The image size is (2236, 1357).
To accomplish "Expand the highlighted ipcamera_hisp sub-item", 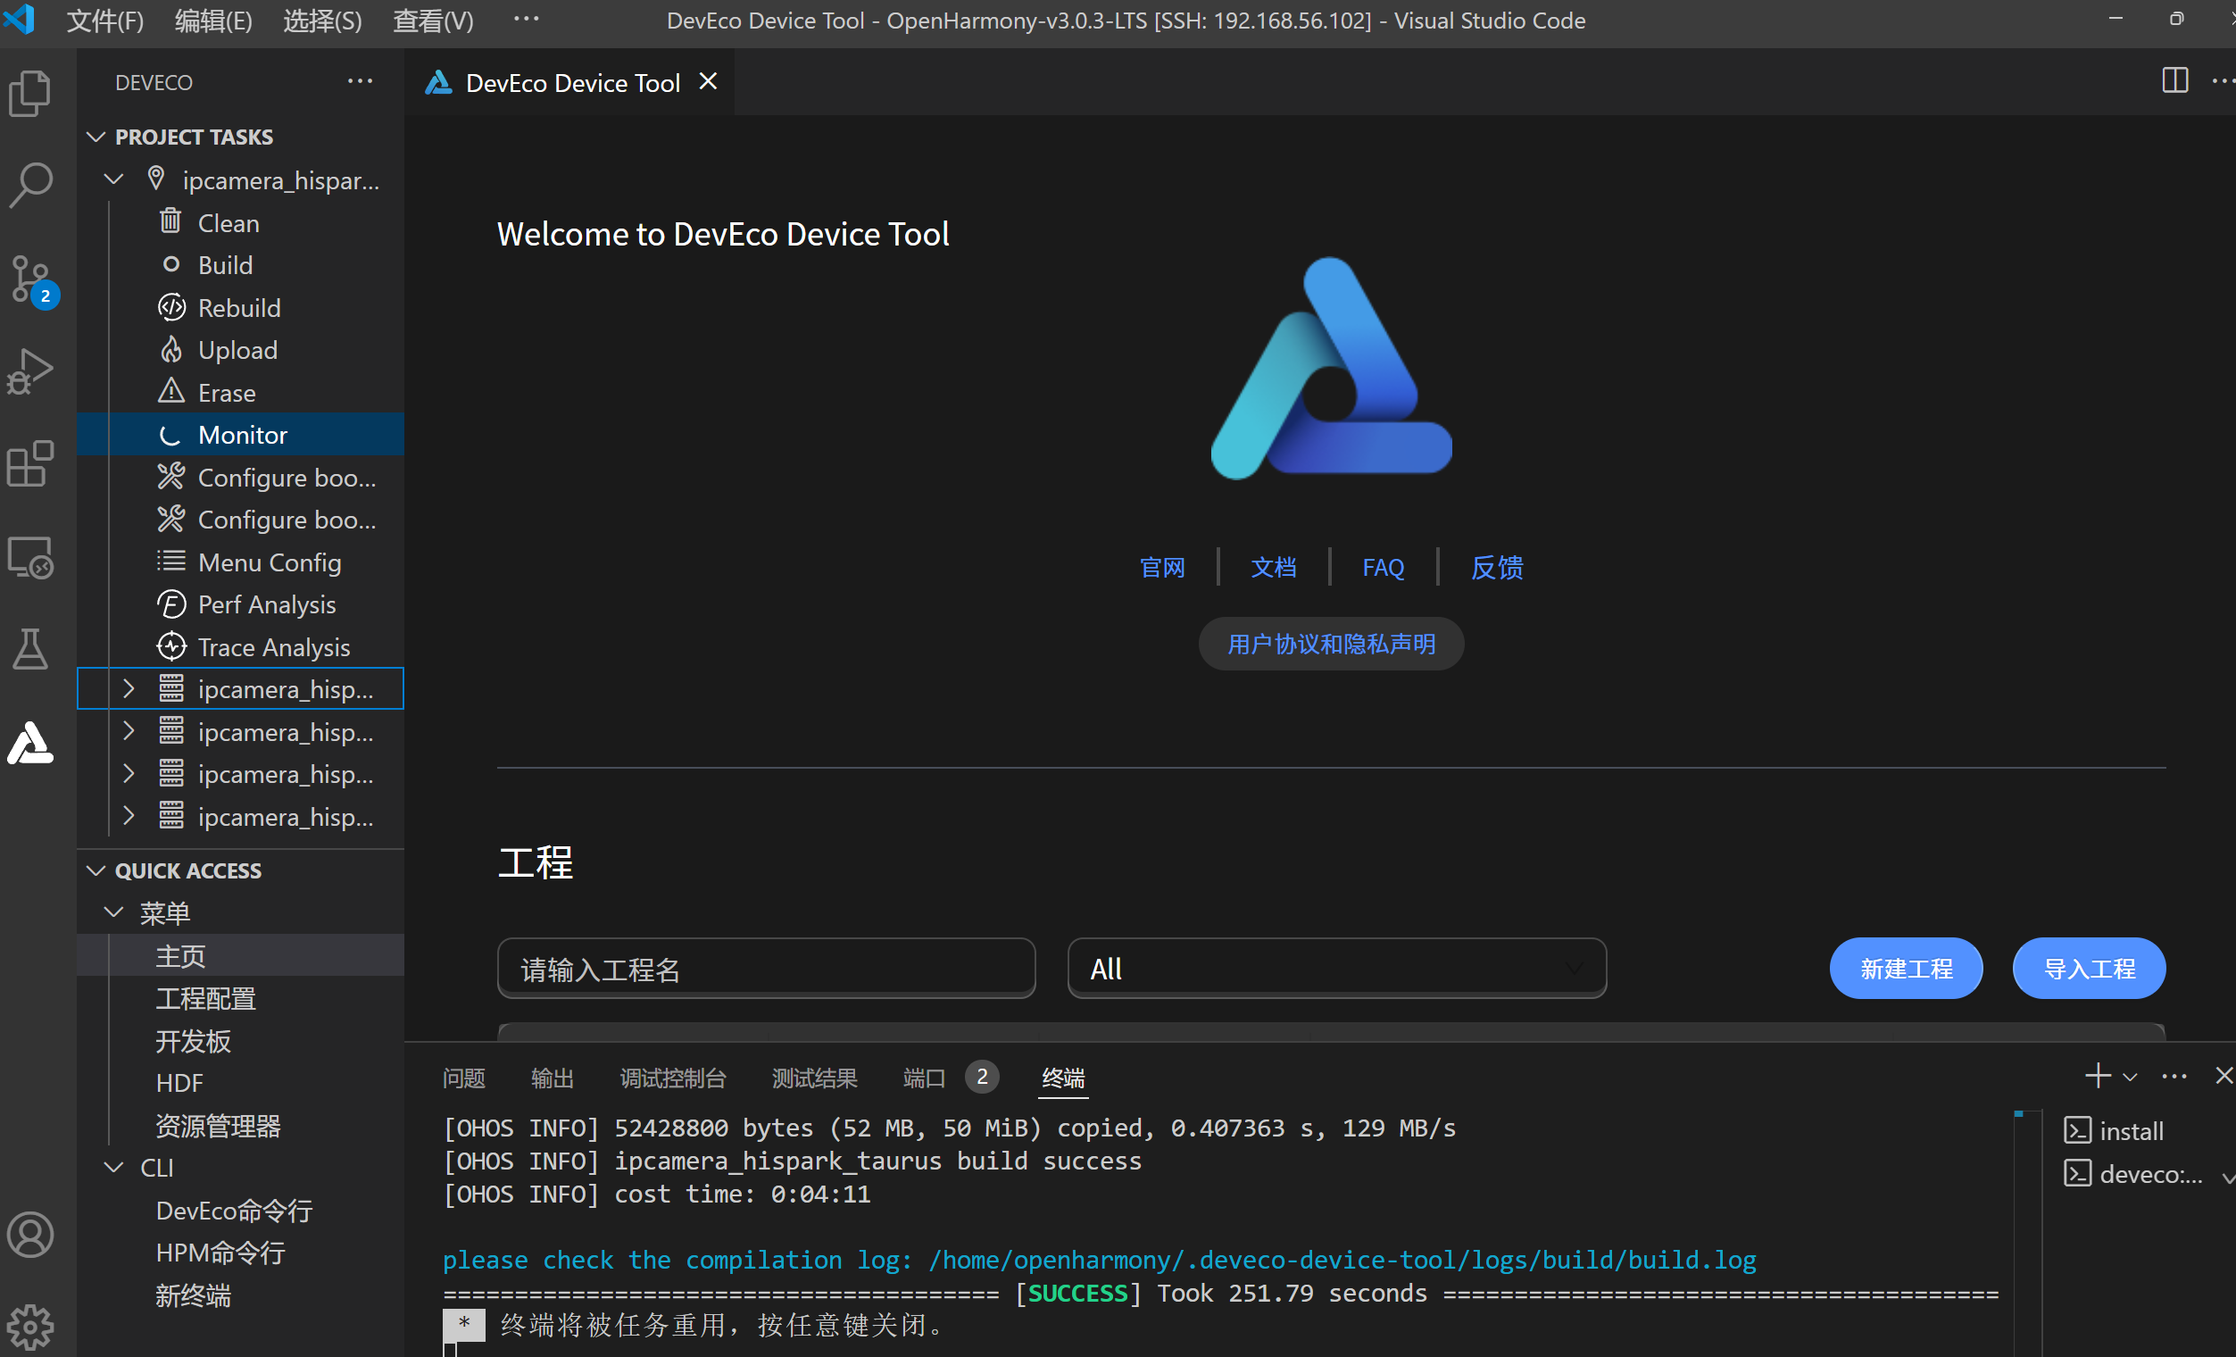I will coord(128,689).
